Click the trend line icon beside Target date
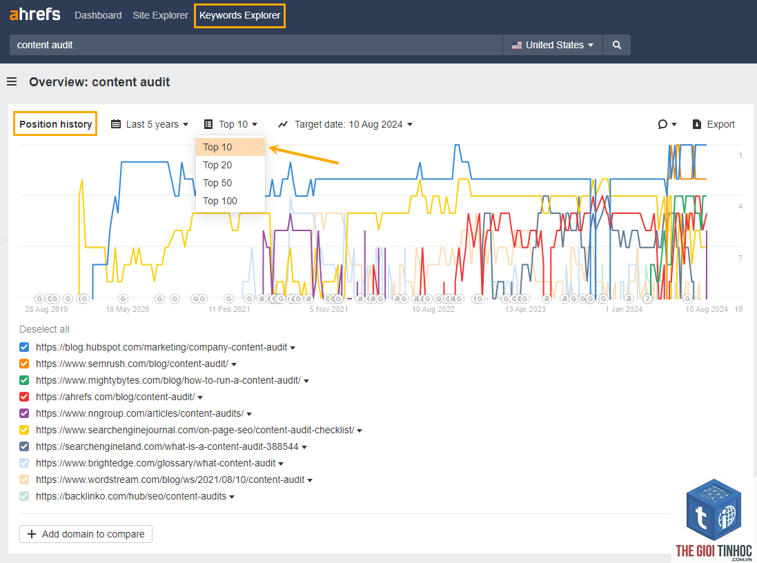Image resolution: width=757 pixels, height=563 pixels. [284, 124]
